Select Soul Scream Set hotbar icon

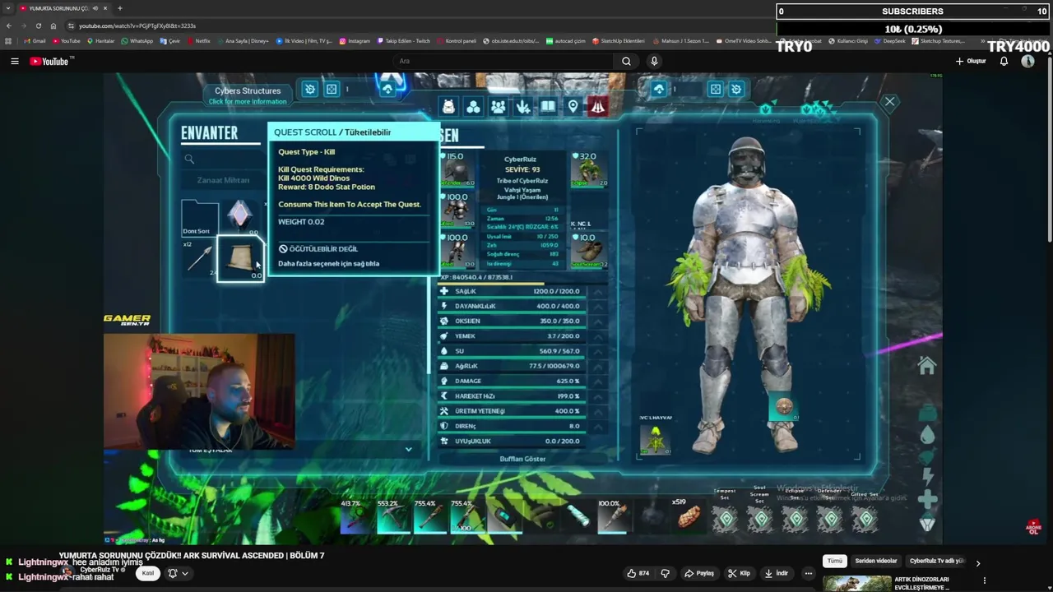pyautogui.click(x=760, y=519)
